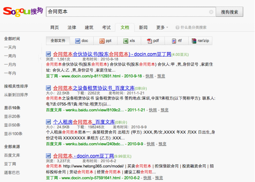Filter by ppt file type icon
The height and width of the screenshot is (182, 255).
(102, 41)
